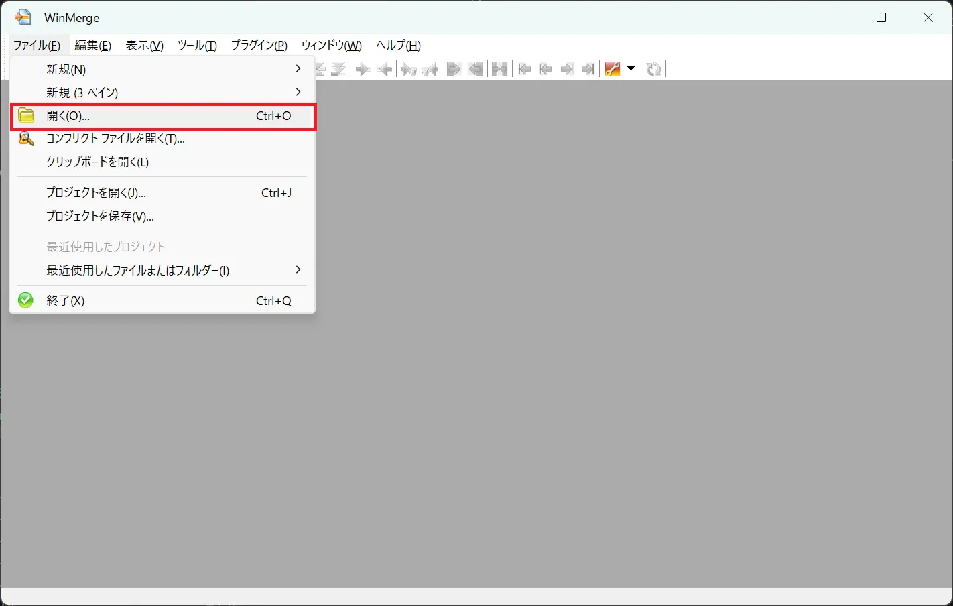Choose コンフリクト ファイルを開く(T)...
Screen dimensions: 953x606
162,139
